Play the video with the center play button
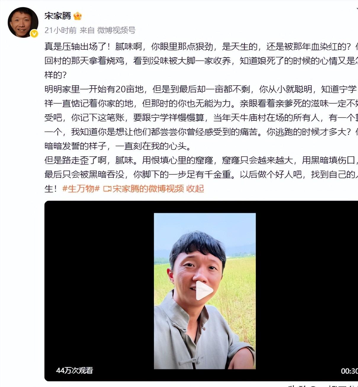The width and height of the screenshot is (358, 387). pyautogui.click(x=205, y=291)
